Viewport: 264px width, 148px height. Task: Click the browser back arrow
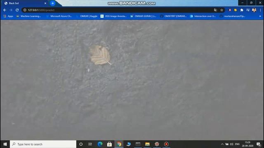tap(5, 10)
